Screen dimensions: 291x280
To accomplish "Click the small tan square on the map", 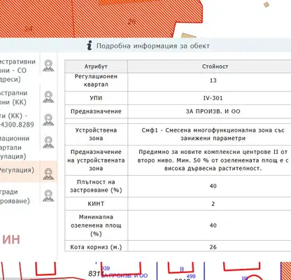I will [267, 5].
